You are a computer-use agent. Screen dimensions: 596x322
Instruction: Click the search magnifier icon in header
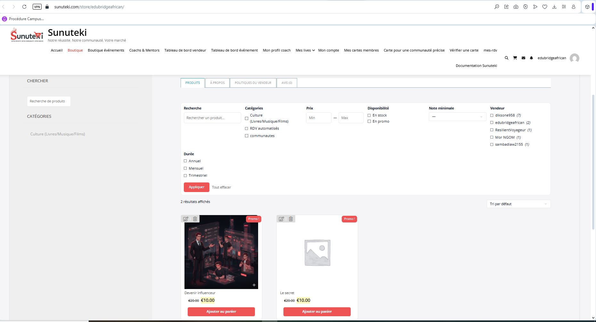point(506,58)
